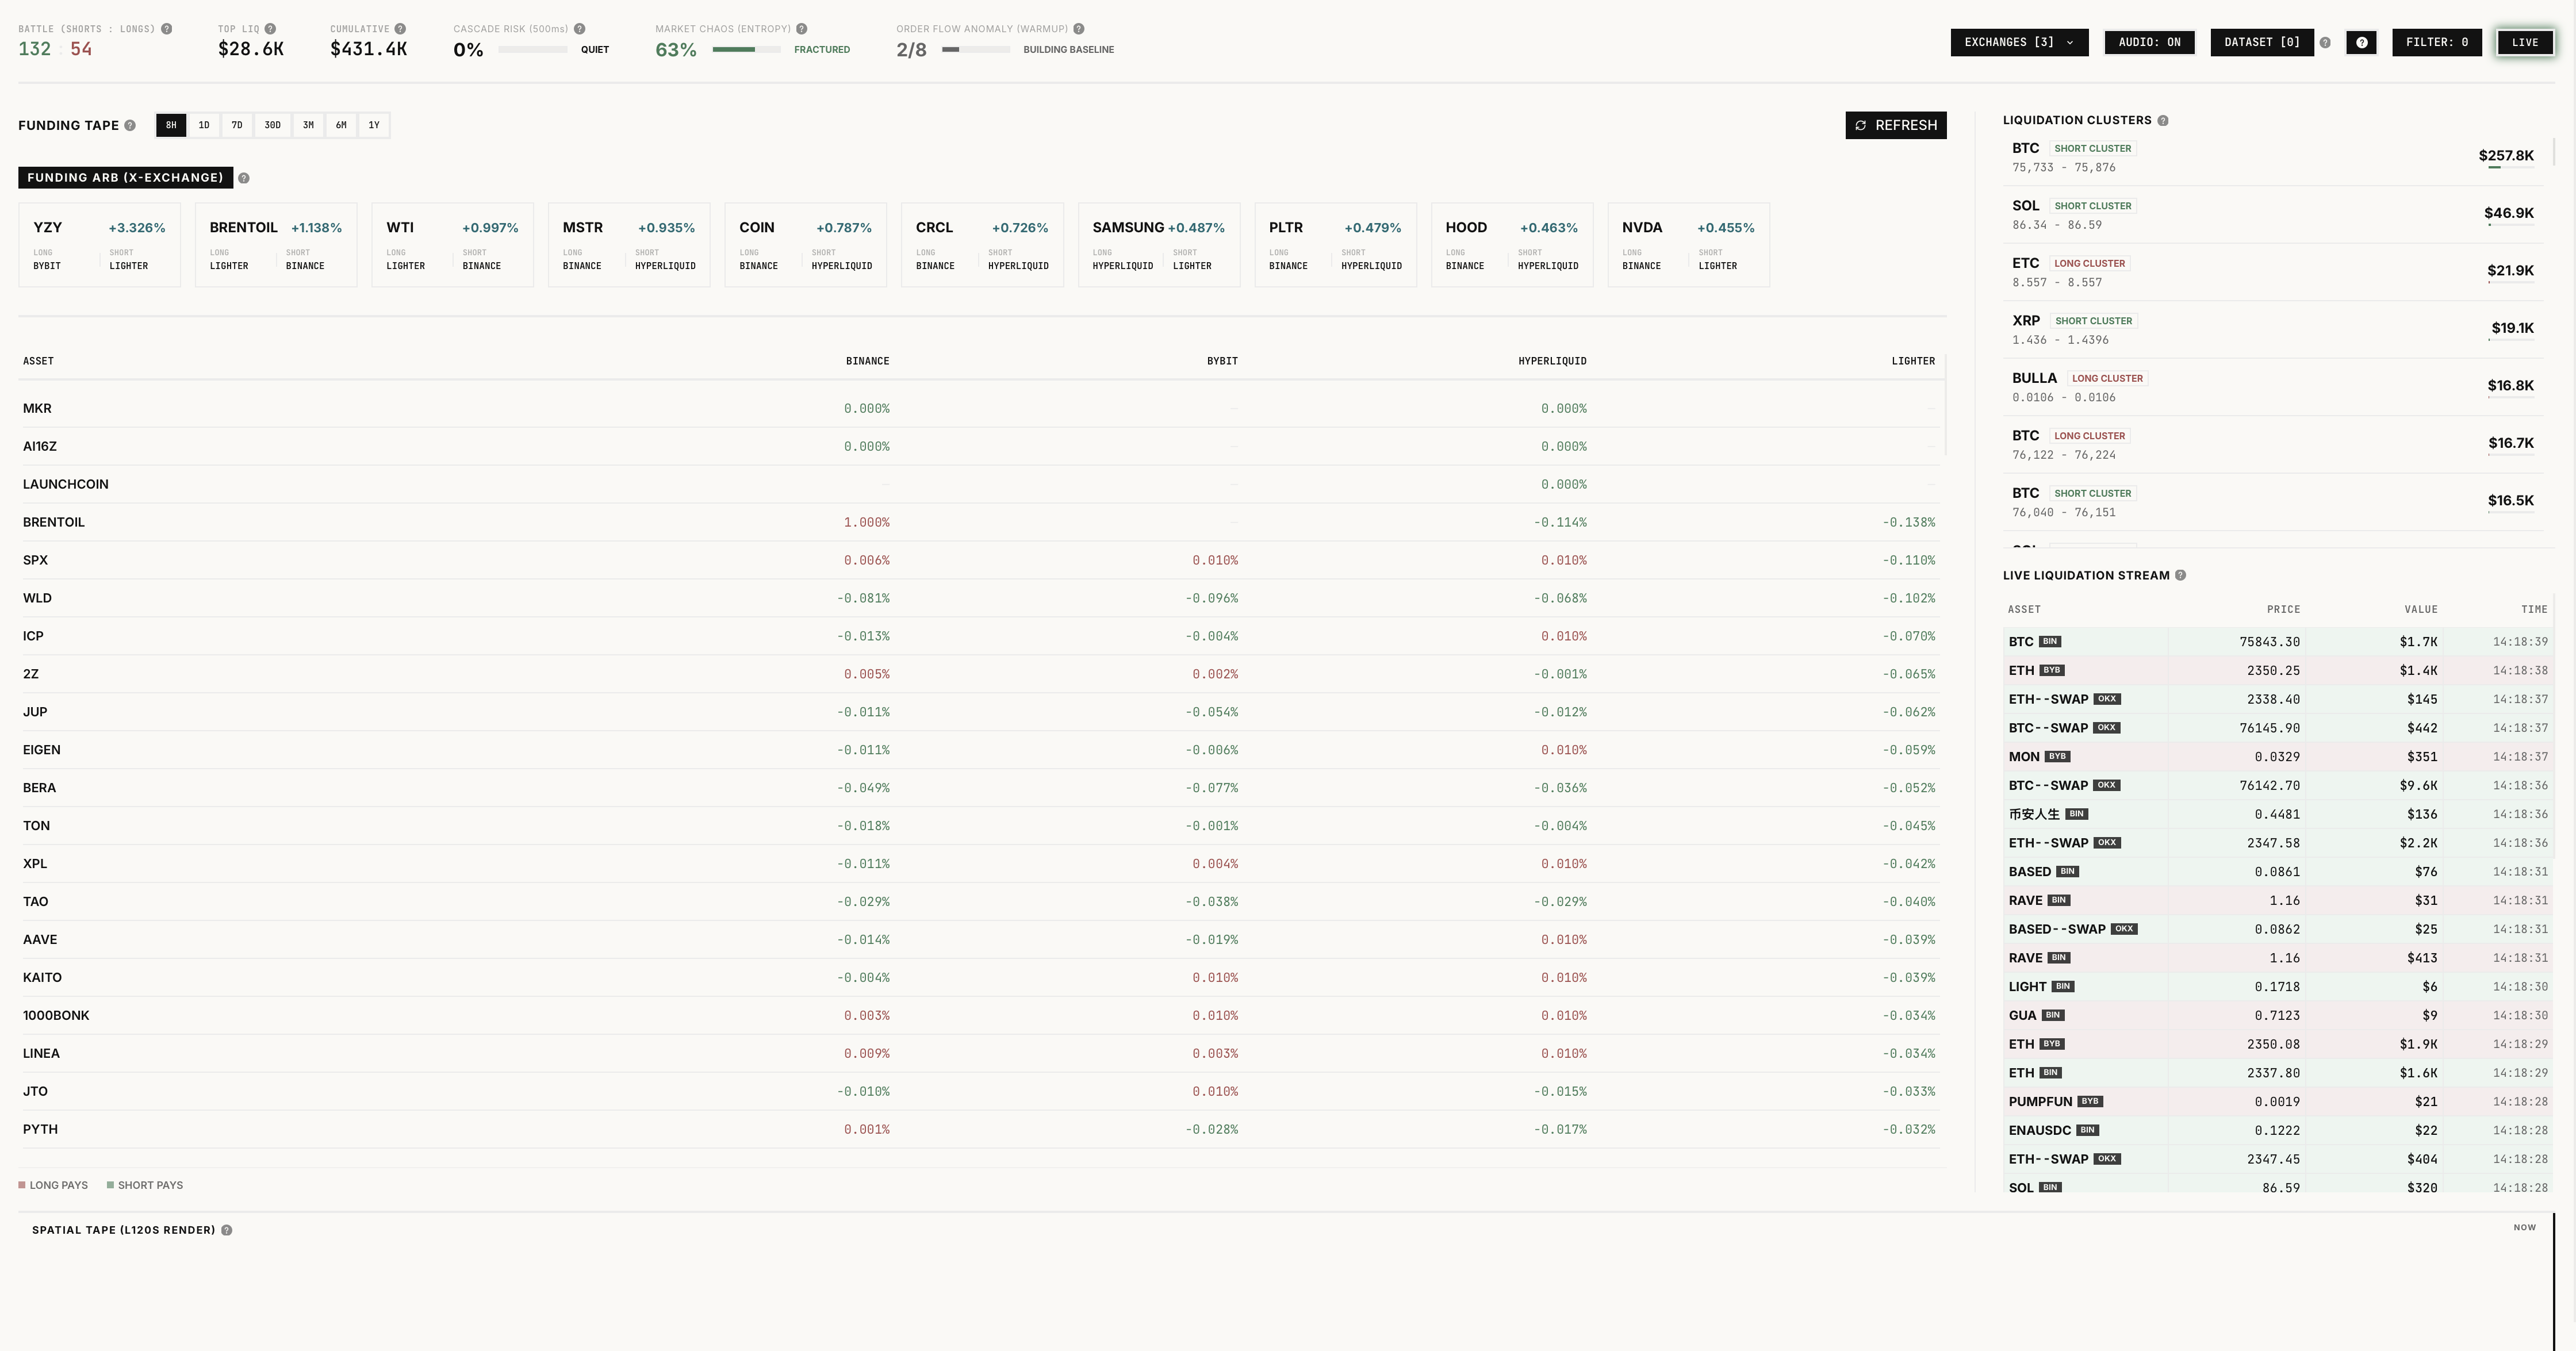The image size is (2576, 1351).
Task: Click the Funding Tape help icon
Action: tap(130, 125)
